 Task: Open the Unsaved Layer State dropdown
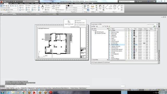click(x=9, y=8)
